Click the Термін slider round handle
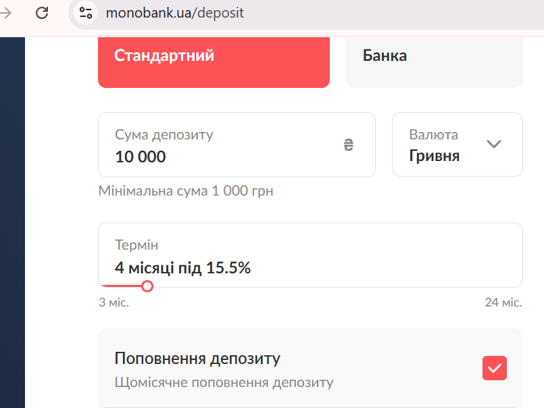Viewport: 544px width, 408px height. tap(147, 286)
